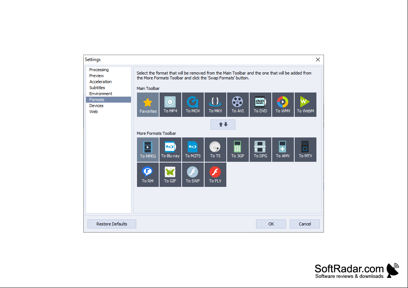Open the Preview settings section

[108, 76]
